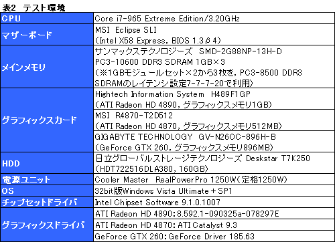Click the 'レイテンシ設定7-7-7-20' memory note line
The height and width of the screenshot is (242, 335).
[174, 84]
